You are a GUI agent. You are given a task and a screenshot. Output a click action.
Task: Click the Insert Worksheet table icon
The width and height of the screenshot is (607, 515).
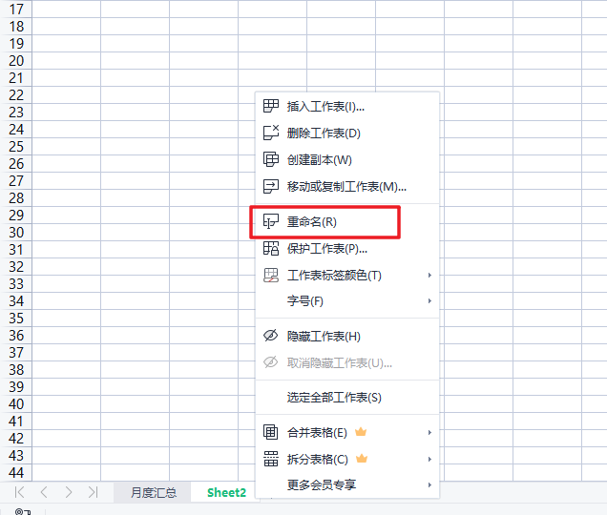271,106
